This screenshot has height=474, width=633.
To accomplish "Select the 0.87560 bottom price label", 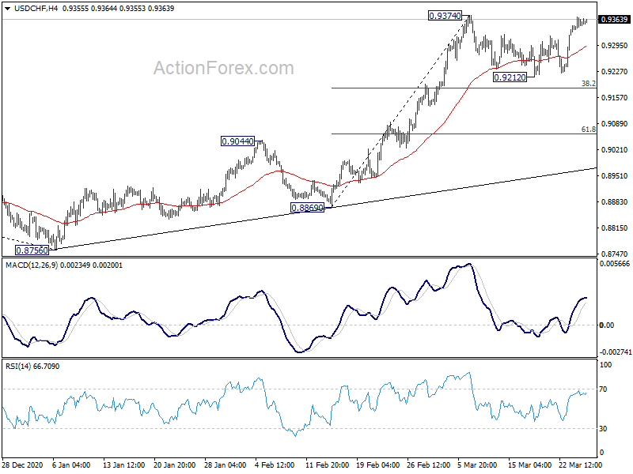I will (x=32, y=250).
